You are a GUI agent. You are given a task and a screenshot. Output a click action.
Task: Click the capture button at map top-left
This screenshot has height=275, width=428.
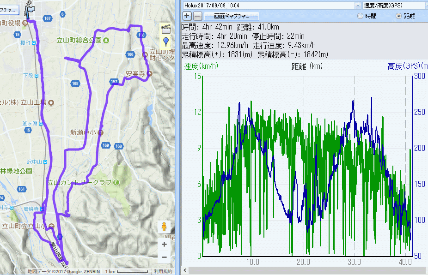pos(9,9)
